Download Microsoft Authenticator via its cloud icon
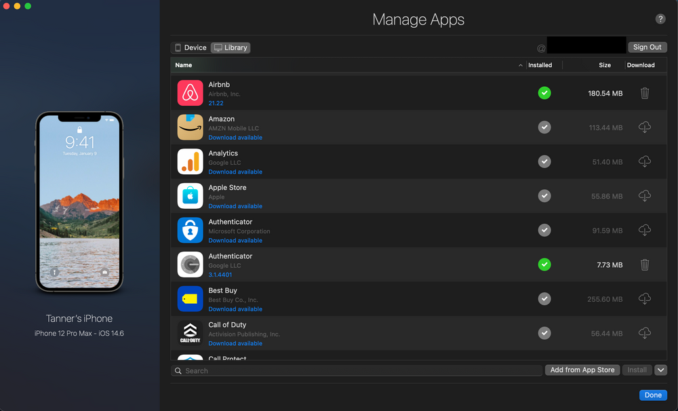Image resolution: width=678 pixels, height=411 pixels. pos(645,230)
